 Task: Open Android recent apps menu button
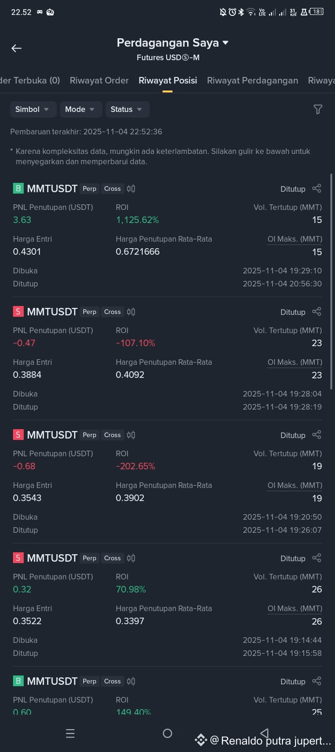coord(70,733)
